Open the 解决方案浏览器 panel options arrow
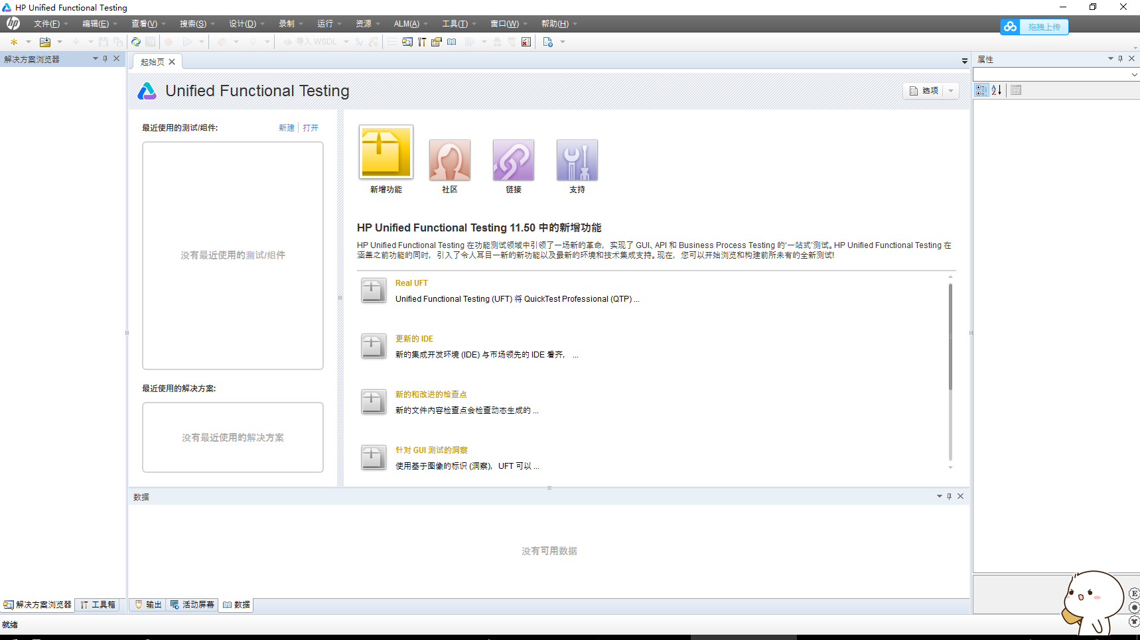The image size is (1140, 640). click(x=96, y=59)
